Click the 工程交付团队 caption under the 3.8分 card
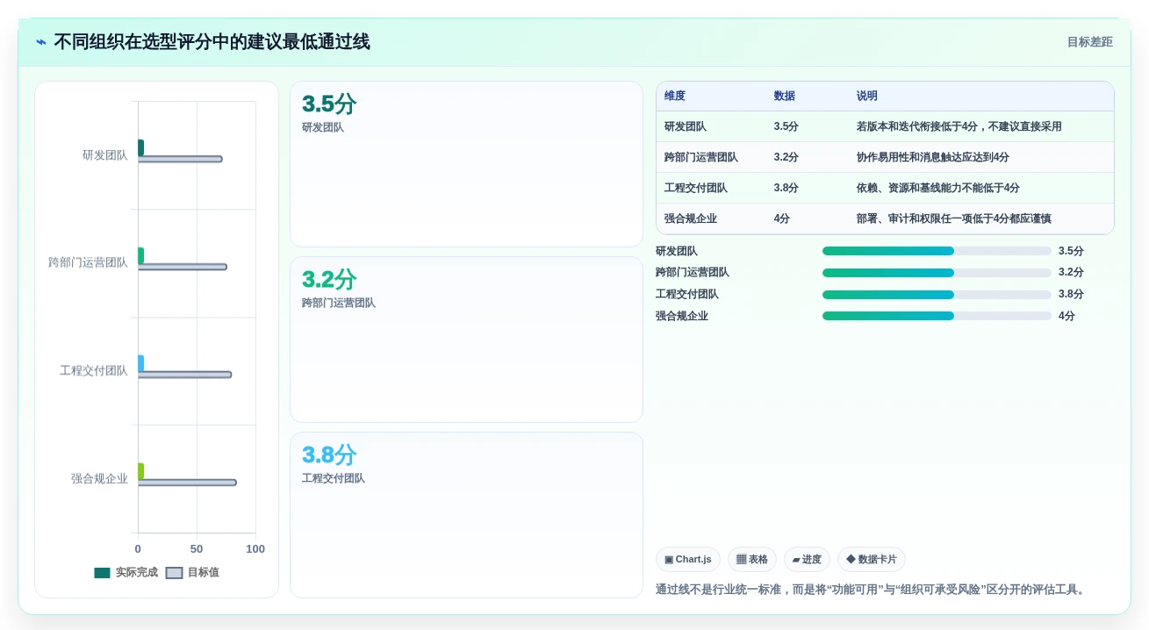This screenshot has height=630, width=1149. [x=334, y=479]
